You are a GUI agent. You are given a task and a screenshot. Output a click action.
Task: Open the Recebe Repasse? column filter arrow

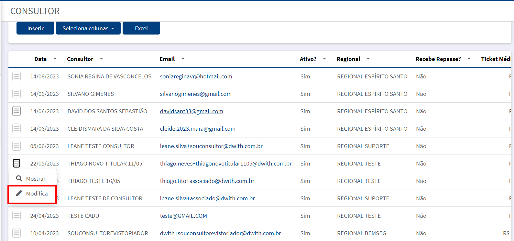[x=469, y=59]
